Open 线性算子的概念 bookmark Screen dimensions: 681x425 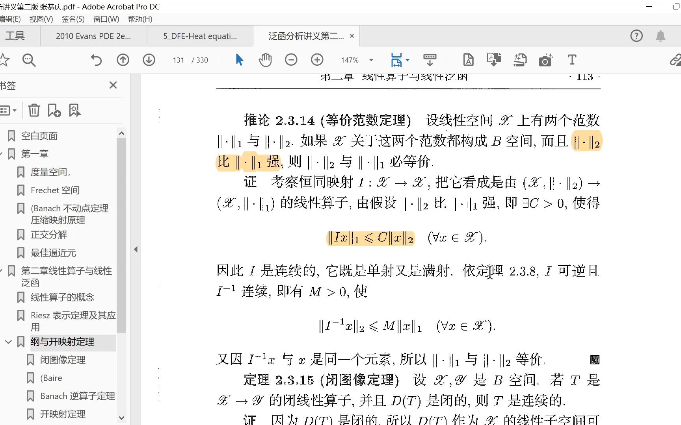pyautogui.click(x=62, y=297)
